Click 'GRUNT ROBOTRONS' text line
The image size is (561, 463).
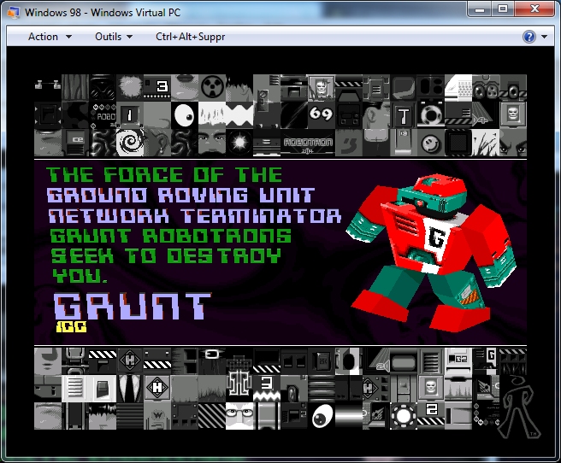[x=171, y=237]
